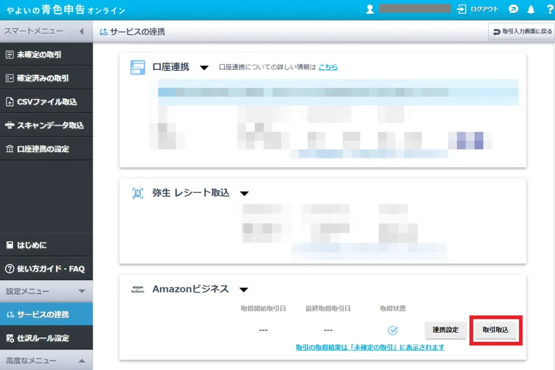This screenshot has height=370, width=555.
Task: Click the サービスの連携 page title icon
Action: pos(104,32)
